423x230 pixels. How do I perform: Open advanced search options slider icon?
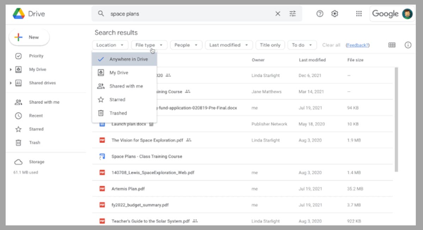click(x=293, y=14)
